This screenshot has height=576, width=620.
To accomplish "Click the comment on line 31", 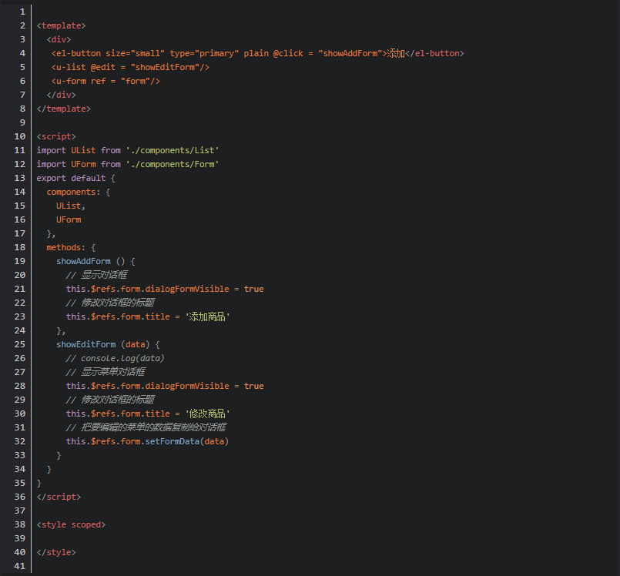I will [146, 427].
